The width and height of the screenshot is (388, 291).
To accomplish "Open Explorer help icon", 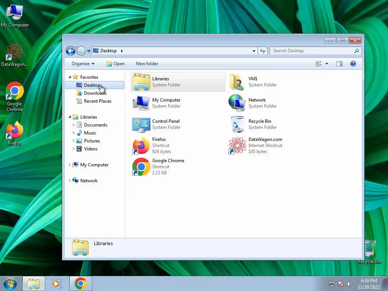I will [x=353, y=64].
